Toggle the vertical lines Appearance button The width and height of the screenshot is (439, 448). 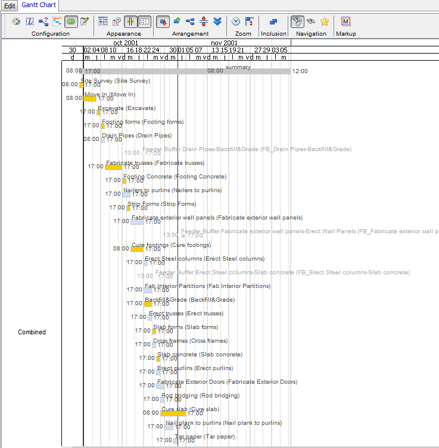tap(131, 21)
